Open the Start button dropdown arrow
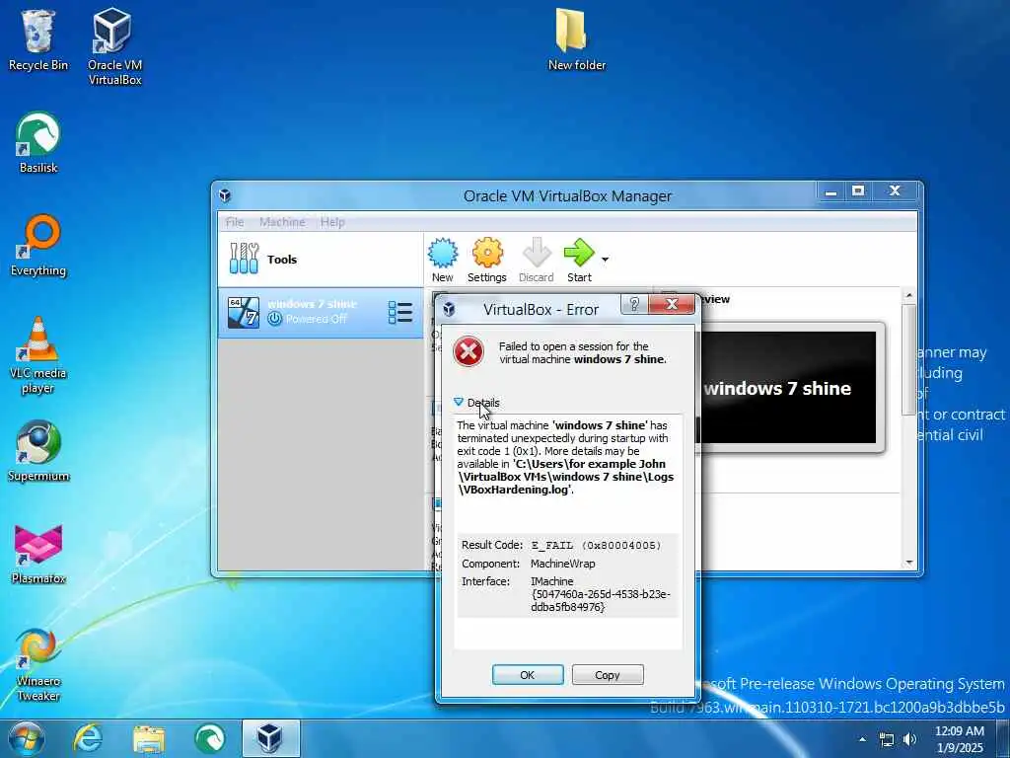Screen dimensions: 1010x758 click(x=605, y=260)
